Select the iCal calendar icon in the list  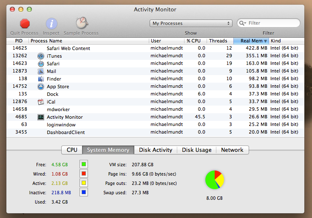tap(41, 102)
